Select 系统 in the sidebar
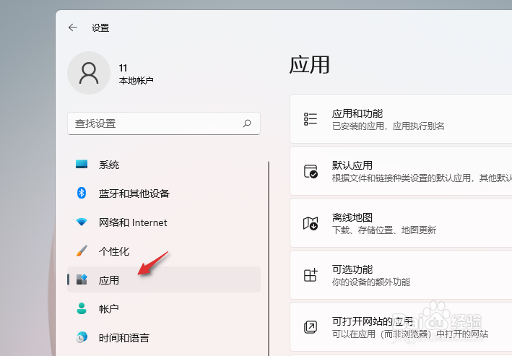 (164, 165)
